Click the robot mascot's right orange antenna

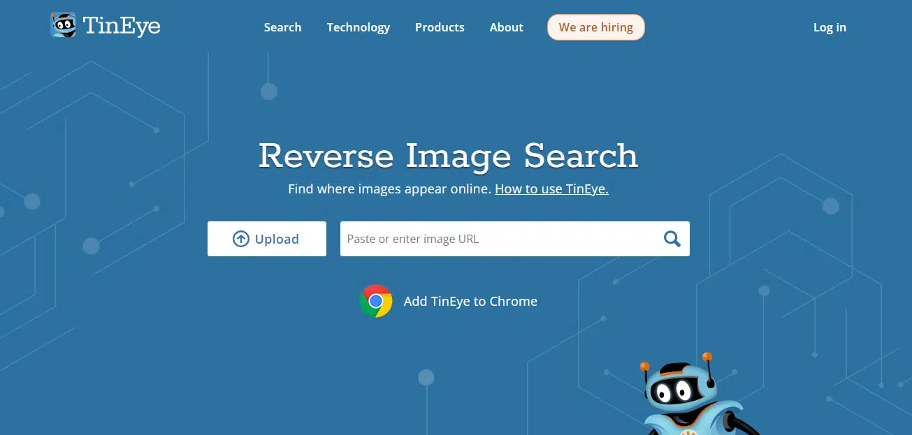[x=707, y=357]
